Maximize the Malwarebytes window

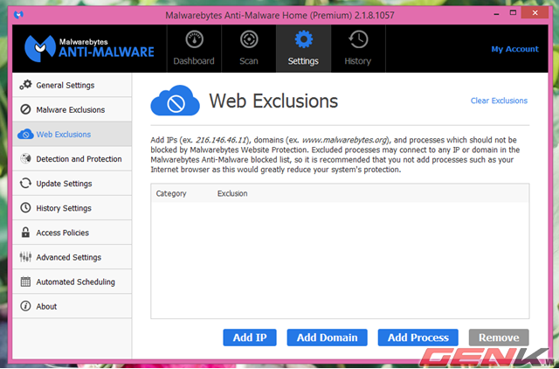(x=513, y=13)
